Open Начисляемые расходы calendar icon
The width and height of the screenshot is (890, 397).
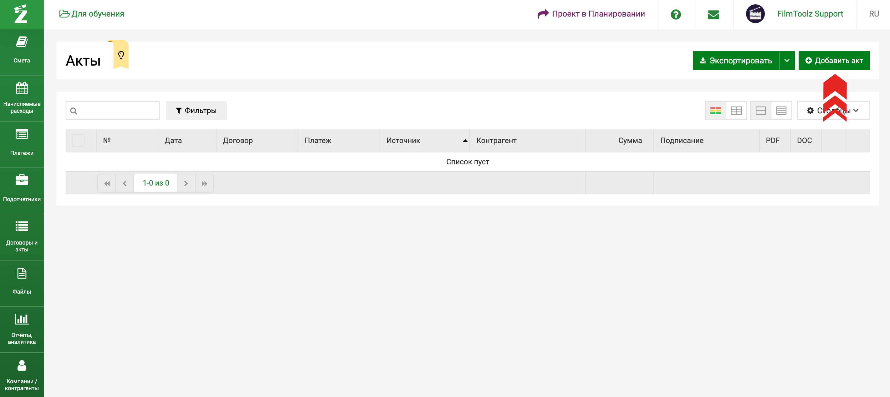tap(22, 88)
